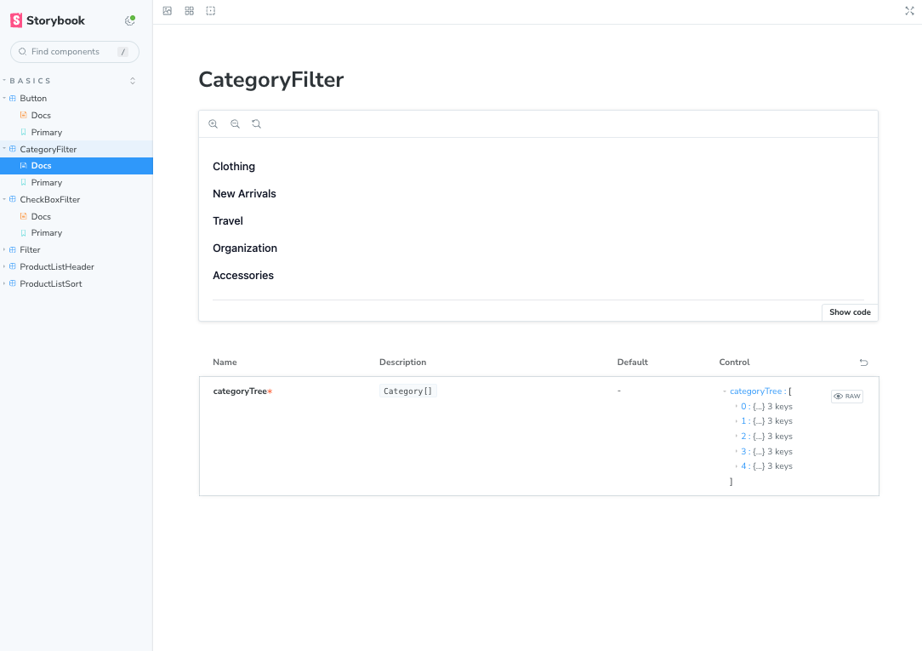Expand the Filter component in sidebar

30,250
